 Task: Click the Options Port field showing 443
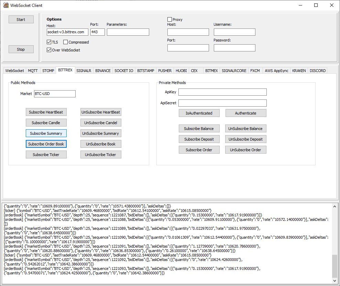[98, 32]
